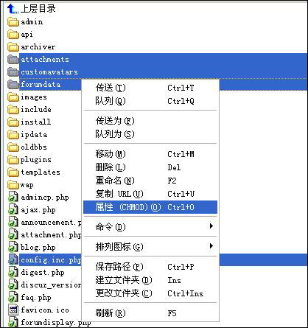Expand the 命令 submenu arrow

211,226
